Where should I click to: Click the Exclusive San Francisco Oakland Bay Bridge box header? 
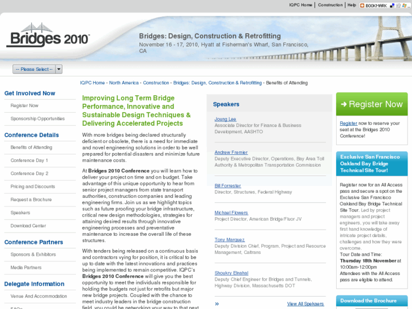(x=372, y=164)
